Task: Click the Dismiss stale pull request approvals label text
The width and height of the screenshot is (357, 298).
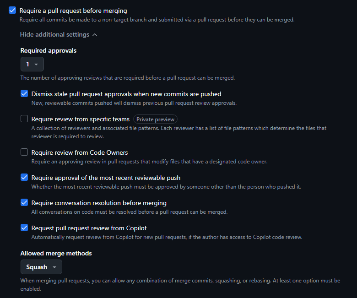Action: pyautogui.click(x=126, y=94)
